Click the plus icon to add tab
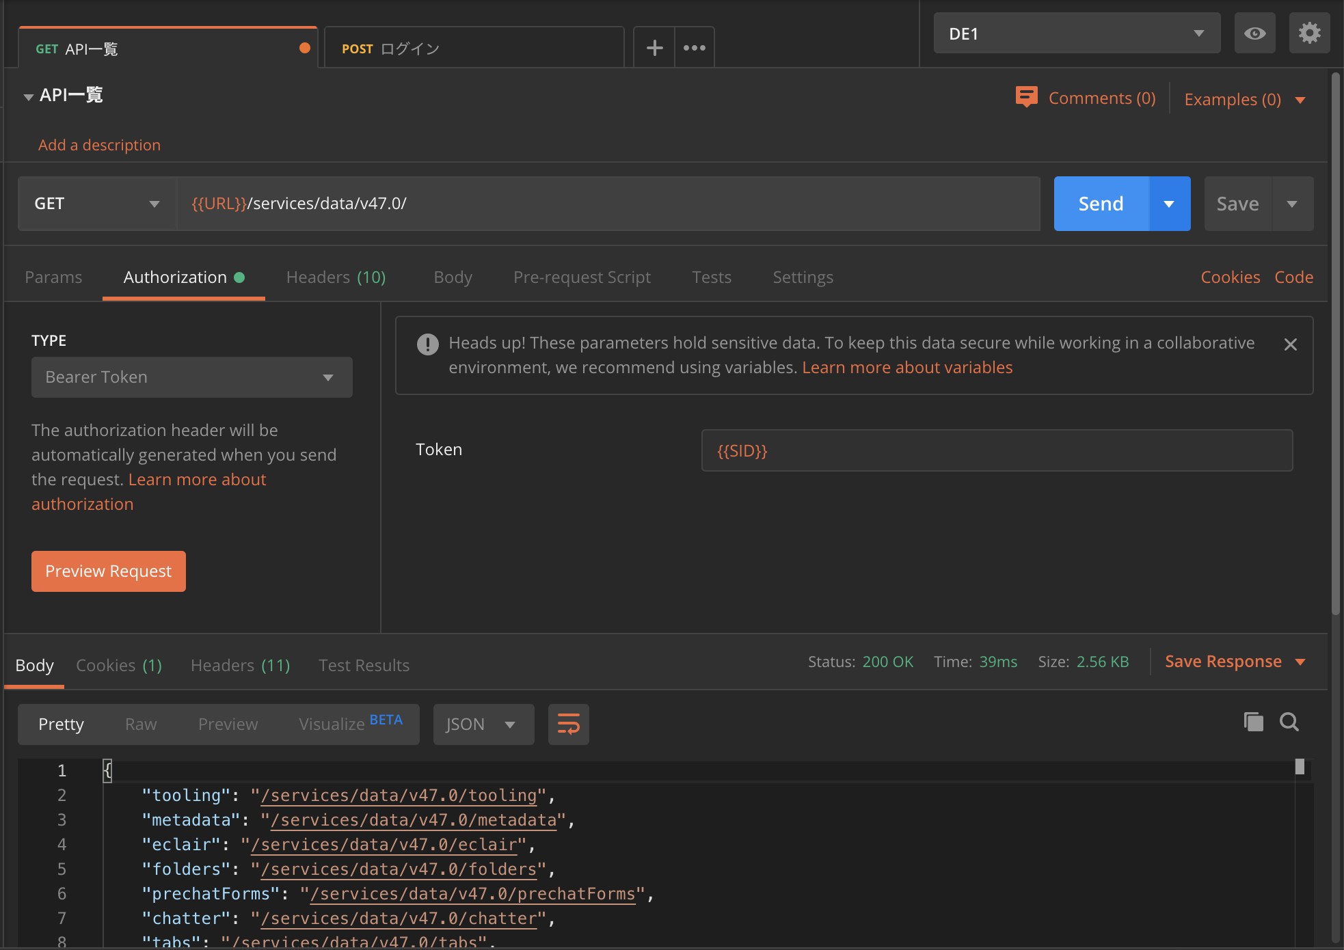This screenshot has height=950, width=1344. point(654,48)
